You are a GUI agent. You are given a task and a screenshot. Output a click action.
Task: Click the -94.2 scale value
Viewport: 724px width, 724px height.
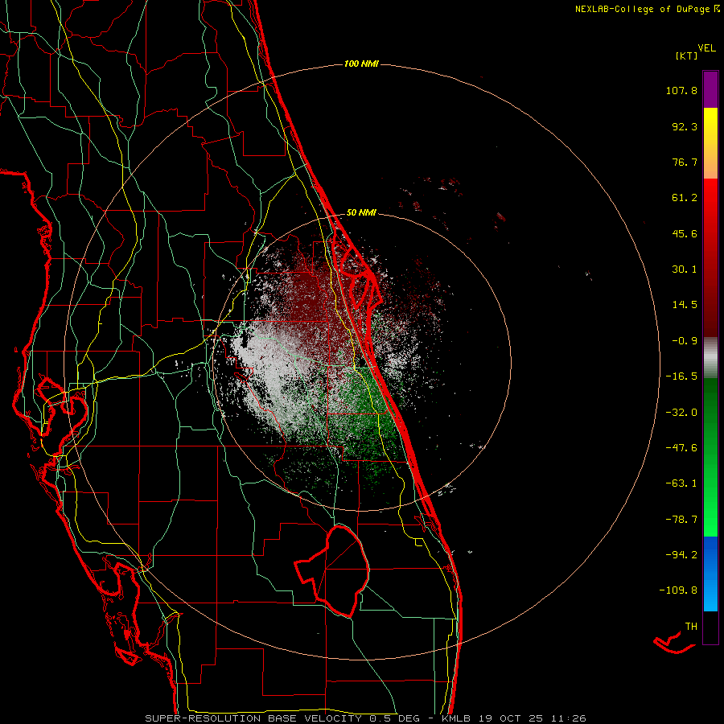click(681, 555)
